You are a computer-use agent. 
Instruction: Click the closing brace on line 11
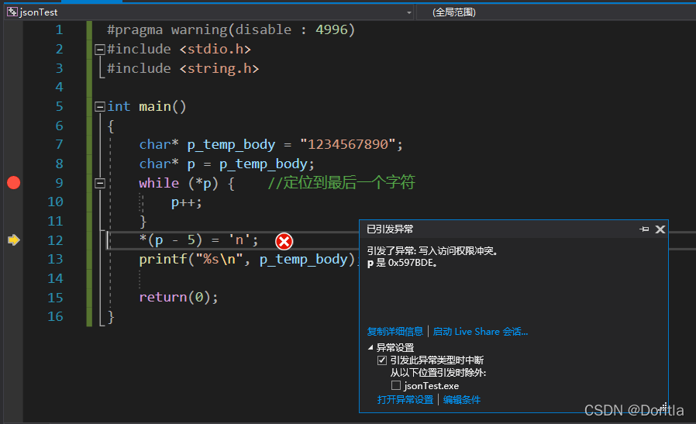pyautogui.click(x=143, y=221)
